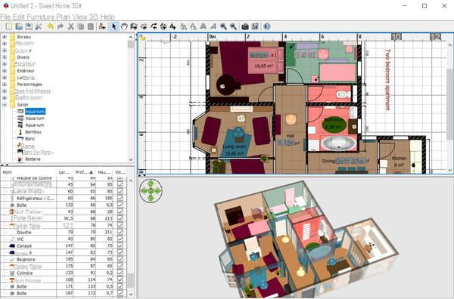The width and height of the screenshot is (454, 299).
Task: Choose the Add text tool
Action: [173, 26]
